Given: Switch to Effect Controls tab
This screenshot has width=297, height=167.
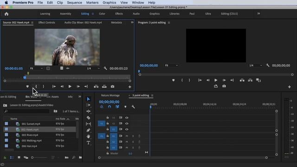Looking at the screenshot, I should click(x=46, y=22).
